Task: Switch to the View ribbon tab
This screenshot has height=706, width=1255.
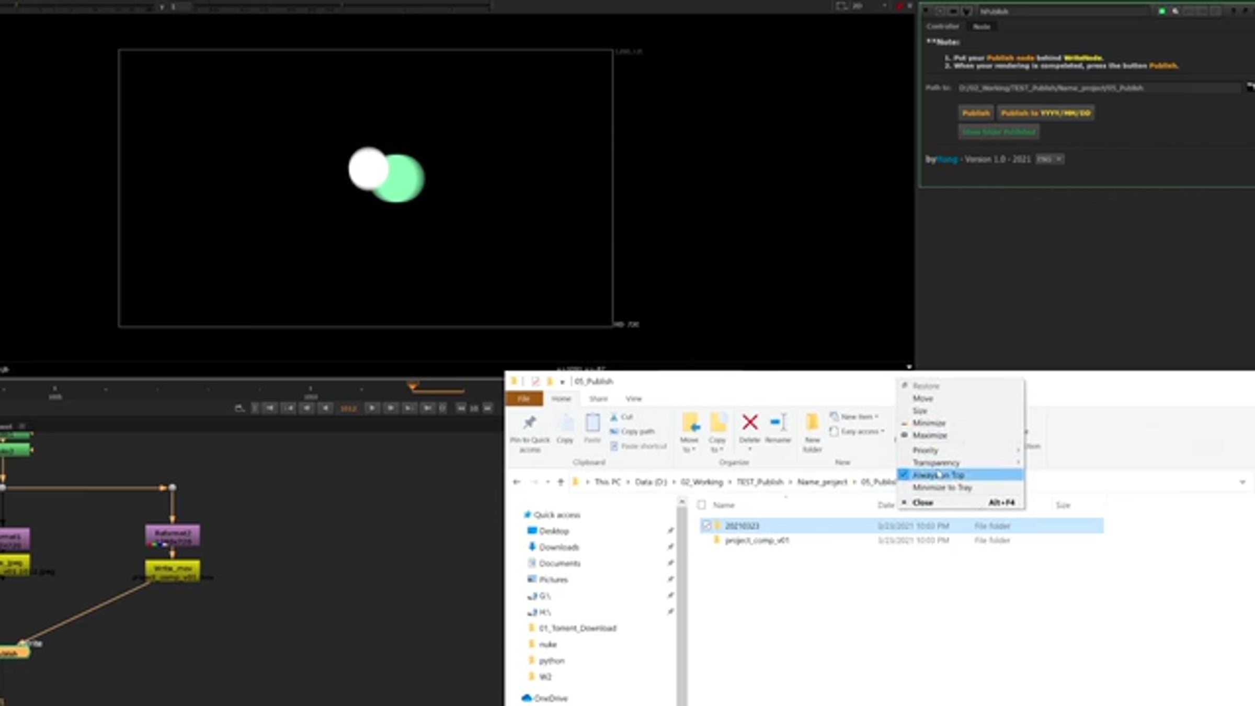Action: click(633, 399)
